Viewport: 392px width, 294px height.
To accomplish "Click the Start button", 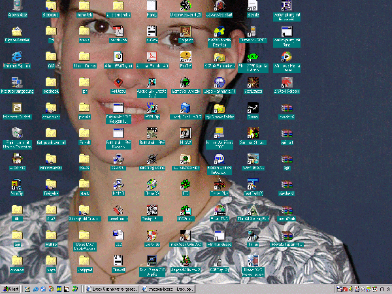I will tap(10, 288).
